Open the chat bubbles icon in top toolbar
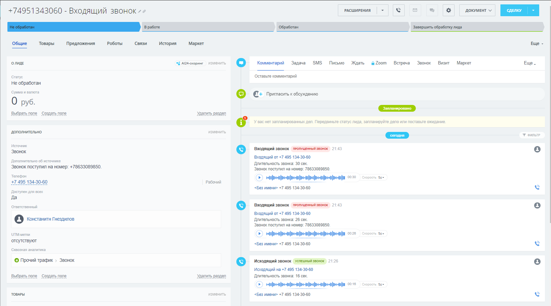Image resolution: width=551 pixels, height=306 pixels. [x=432, y=10]
